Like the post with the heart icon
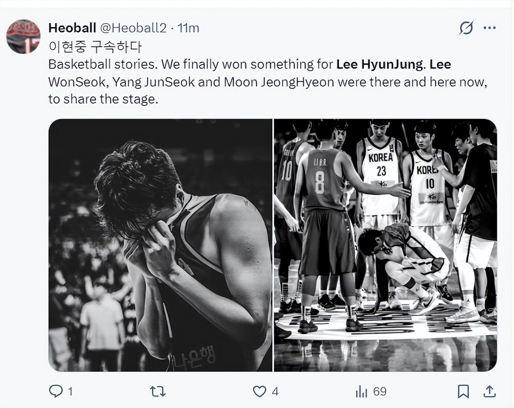Screen dimensions: 514x408 pyautogui.click(x=259, y=392)
